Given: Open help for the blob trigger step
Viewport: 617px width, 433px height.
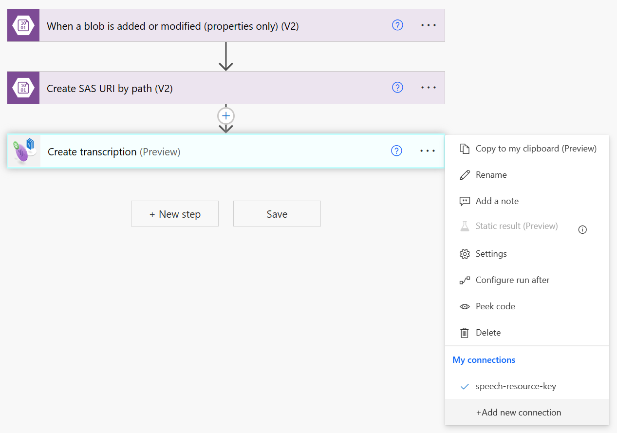Looking at the screenshot, I should click(x=397, y=25).
